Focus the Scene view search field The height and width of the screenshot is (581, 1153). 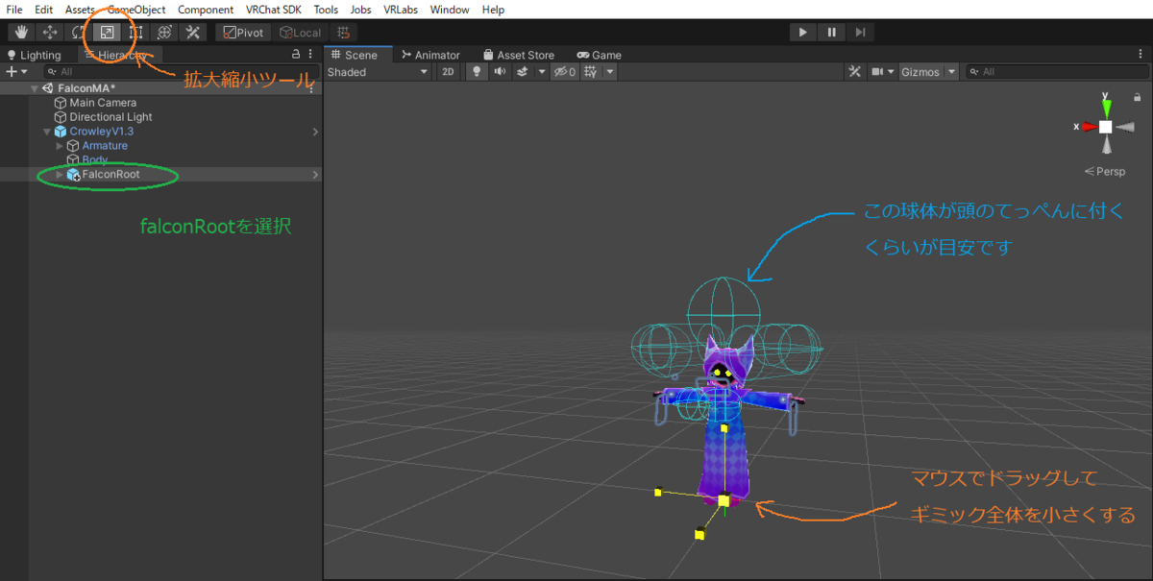(x=1057, y=72)
